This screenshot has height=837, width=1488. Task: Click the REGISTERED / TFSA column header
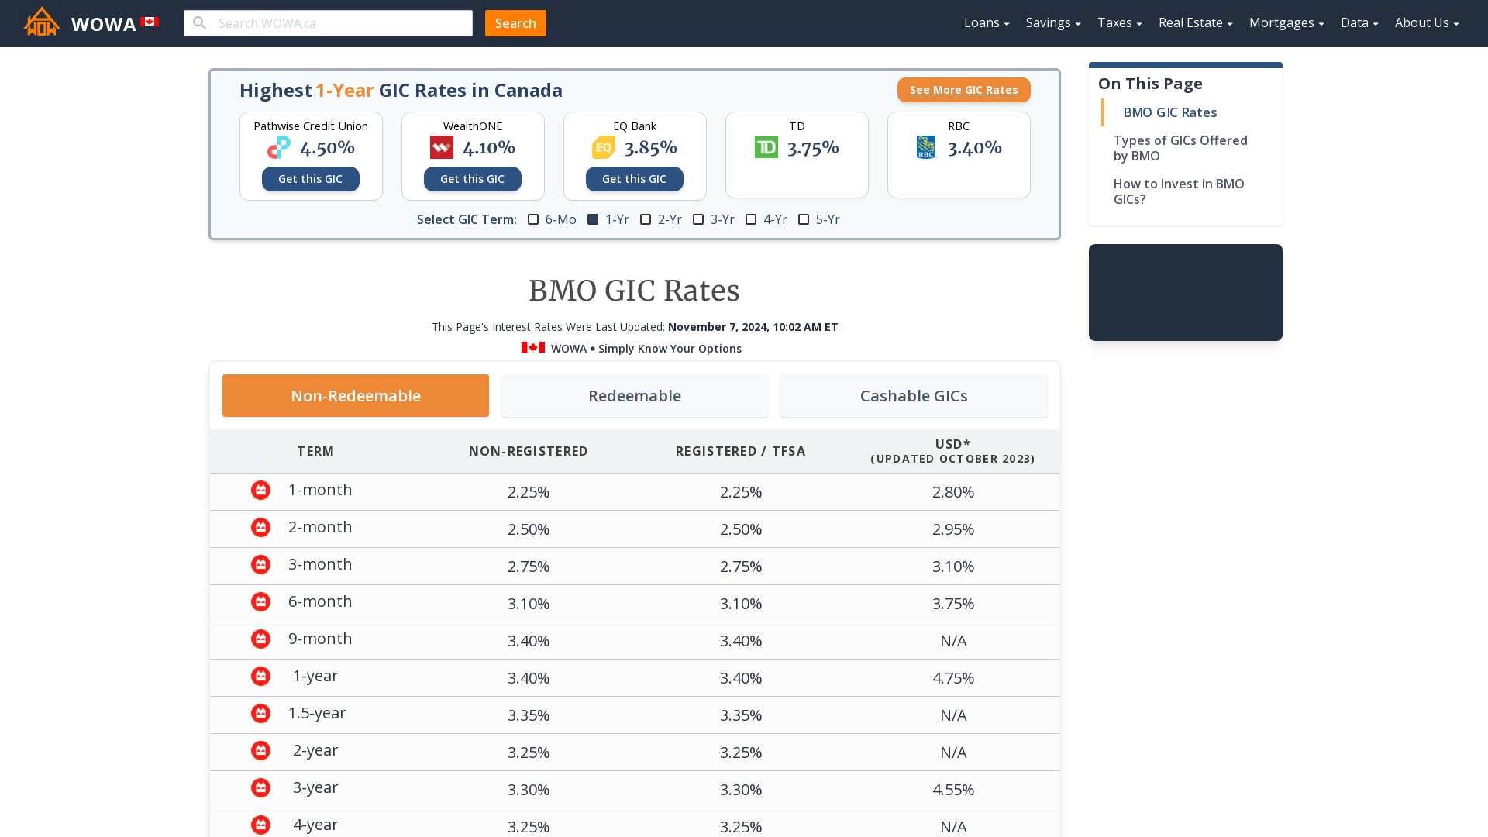click(740, 451)
